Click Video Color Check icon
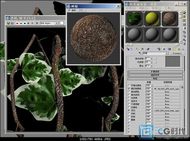Screen dimensions: 190x141 tap(184, 28)
